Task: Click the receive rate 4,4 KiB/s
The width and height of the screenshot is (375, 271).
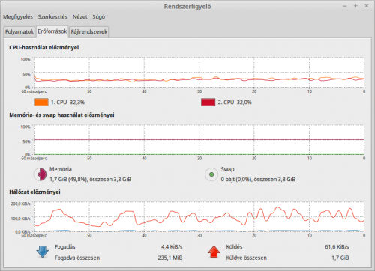Action: [172, 247]
